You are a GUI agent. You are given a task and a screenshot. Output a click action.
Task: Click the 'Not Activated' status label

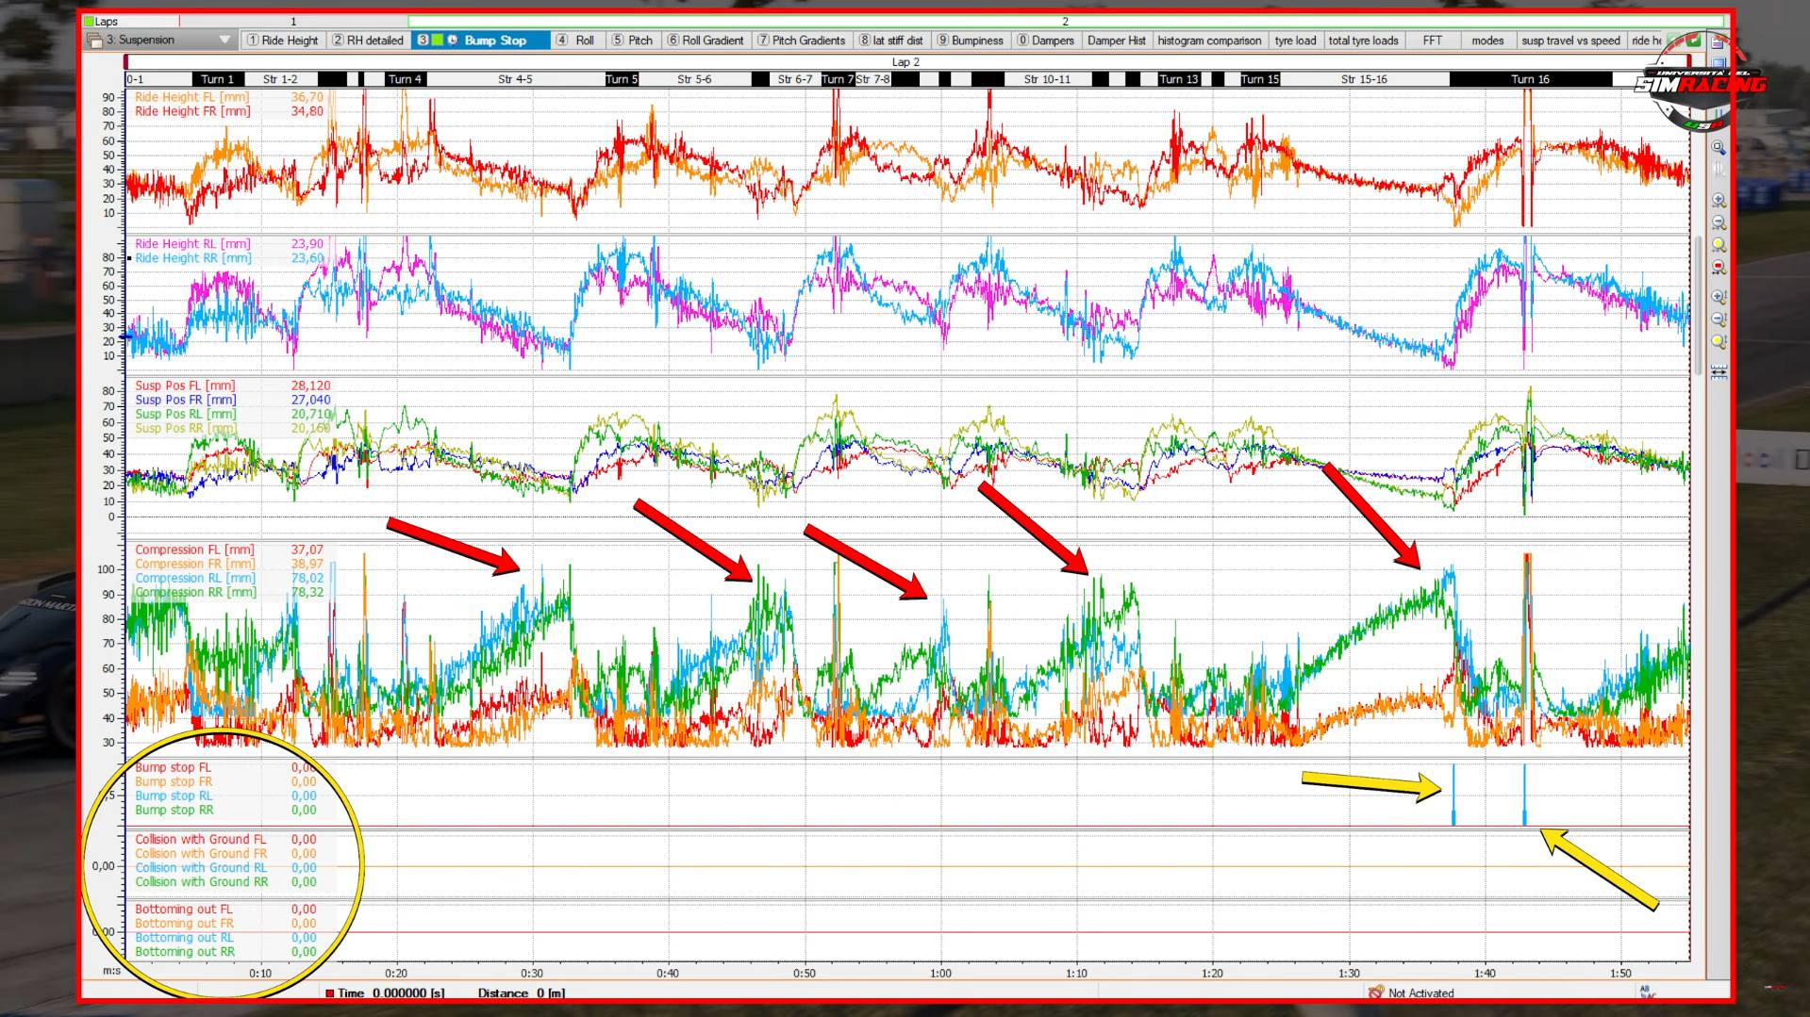(1420, 992)
